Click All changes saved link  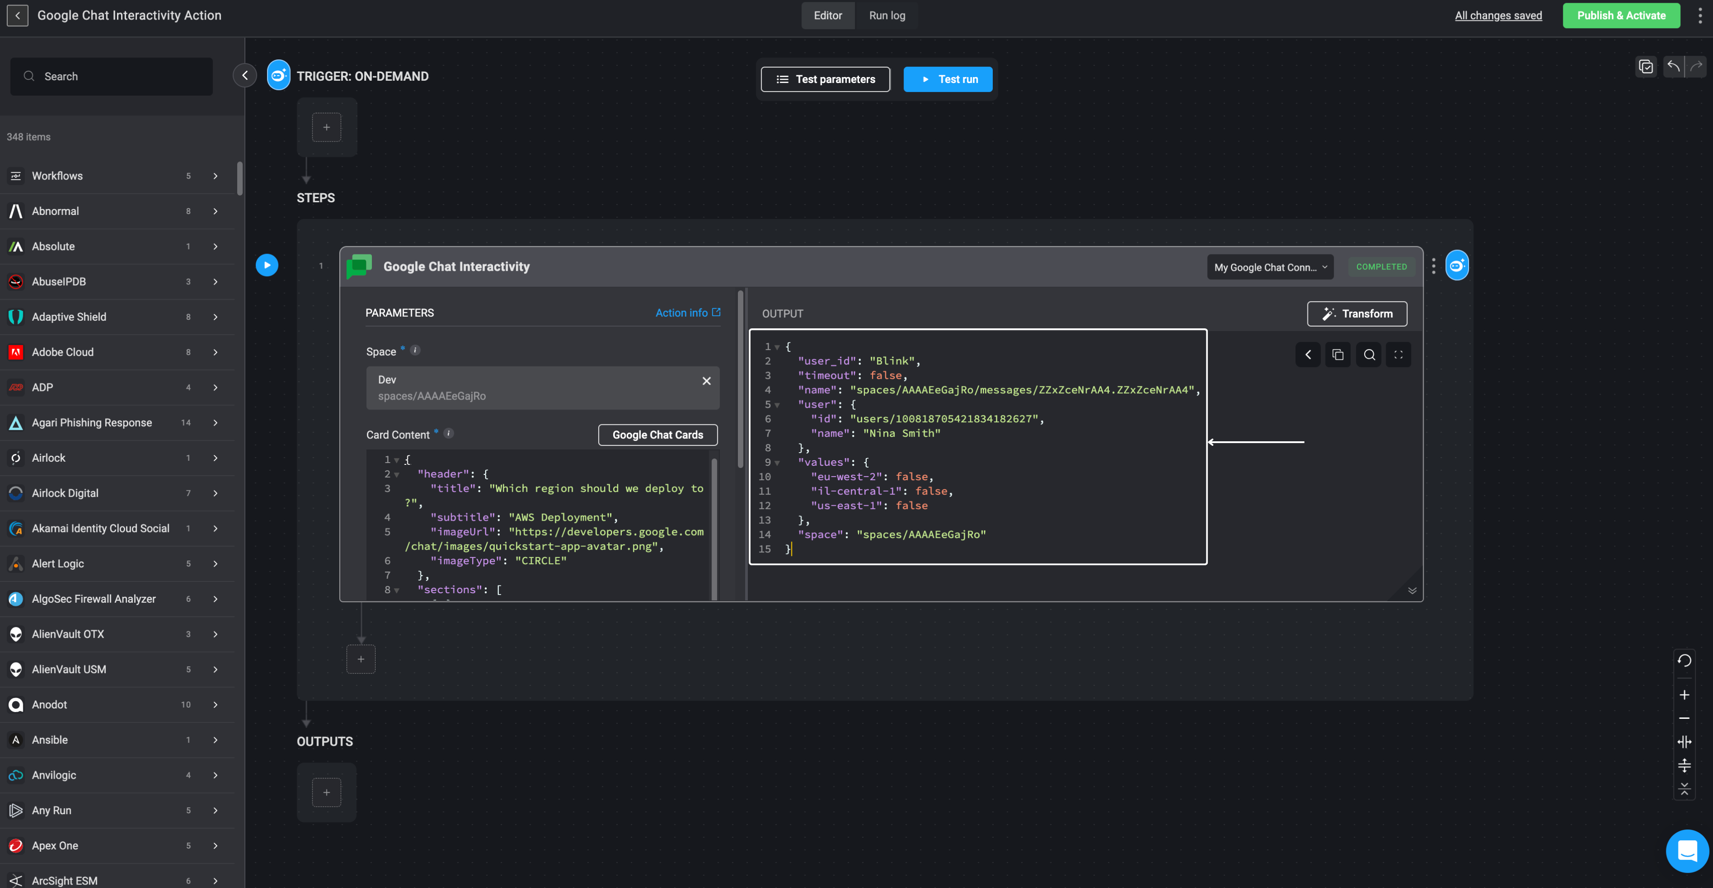coord(1498,15)
